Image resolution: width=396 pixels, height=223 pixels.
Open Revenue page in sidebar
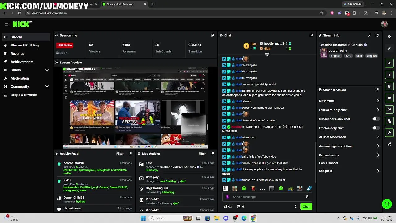[26, 54]
